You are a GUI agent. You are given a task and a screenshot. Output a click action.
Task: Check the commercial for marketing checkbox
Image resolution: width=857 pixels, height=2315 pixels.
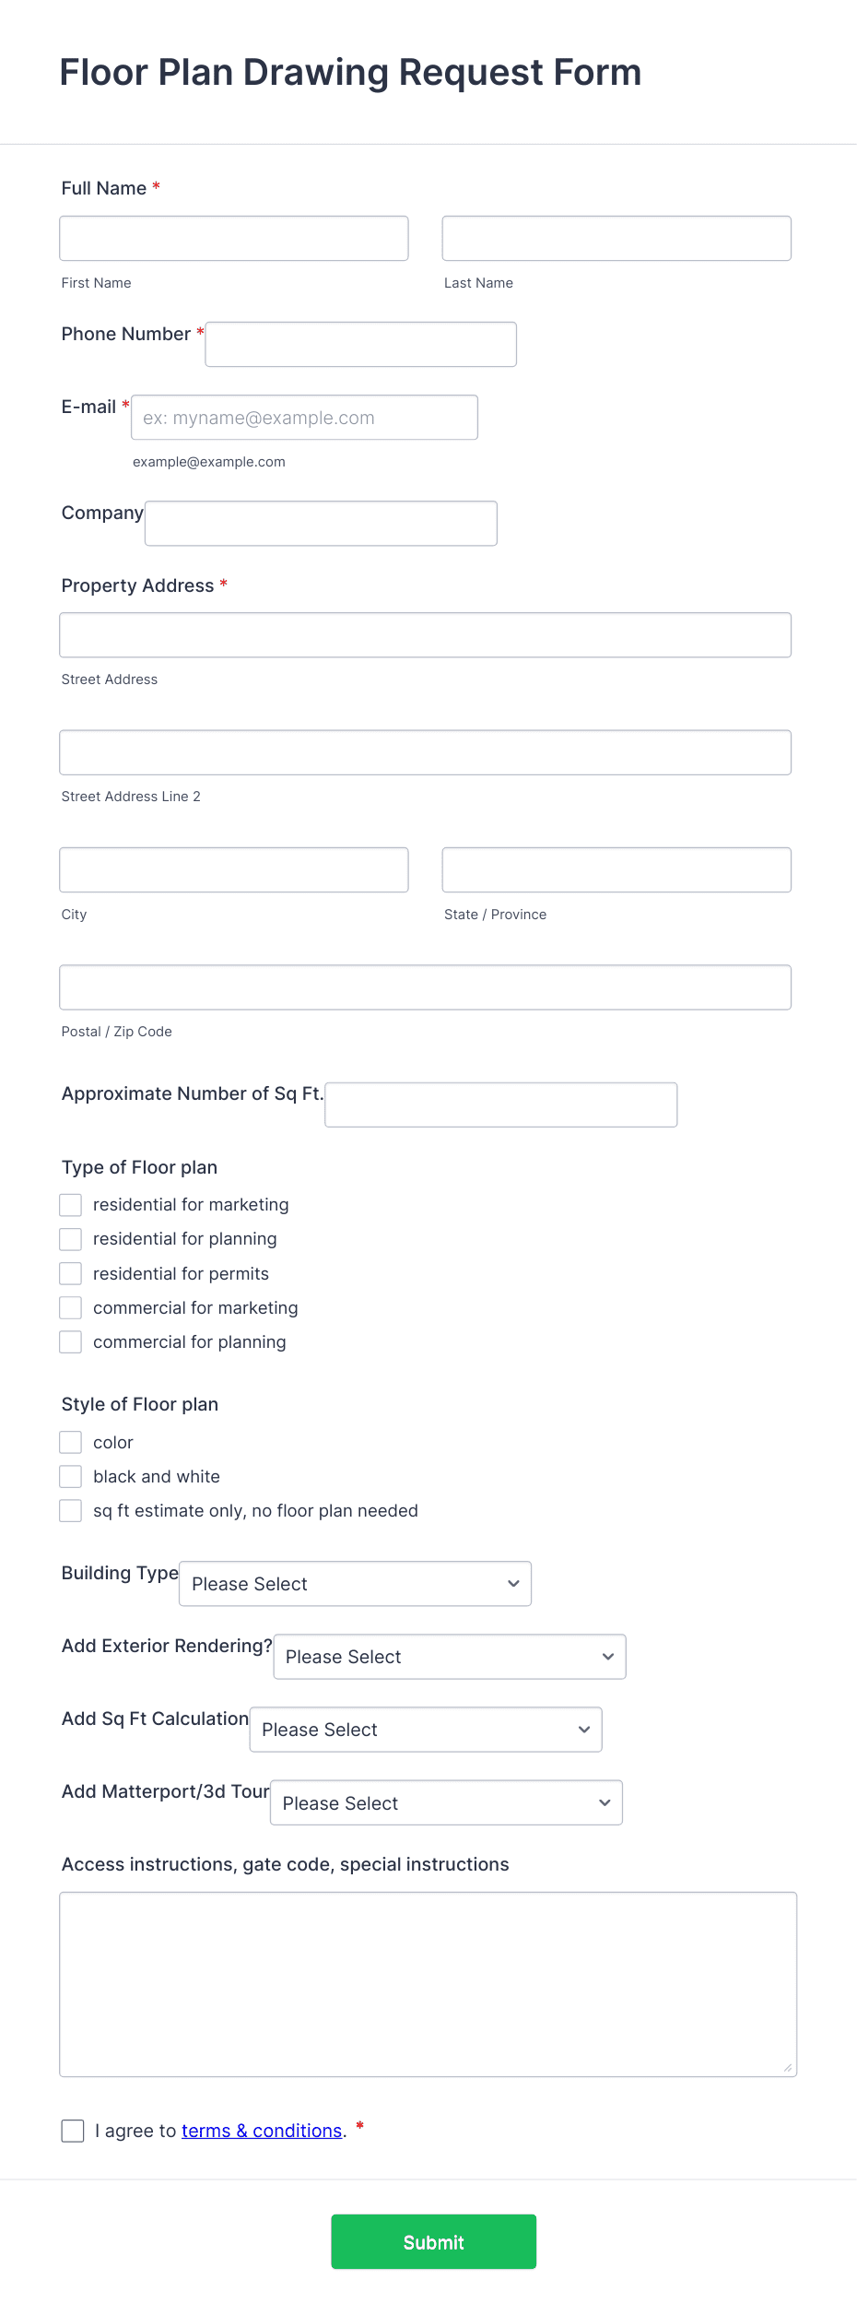(70, 1307)
